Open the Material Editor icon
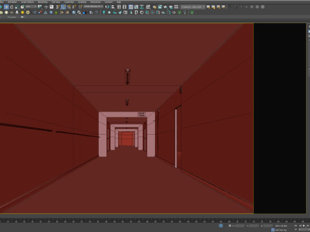This screenshot has width=310, height=232. coord(148,7)
